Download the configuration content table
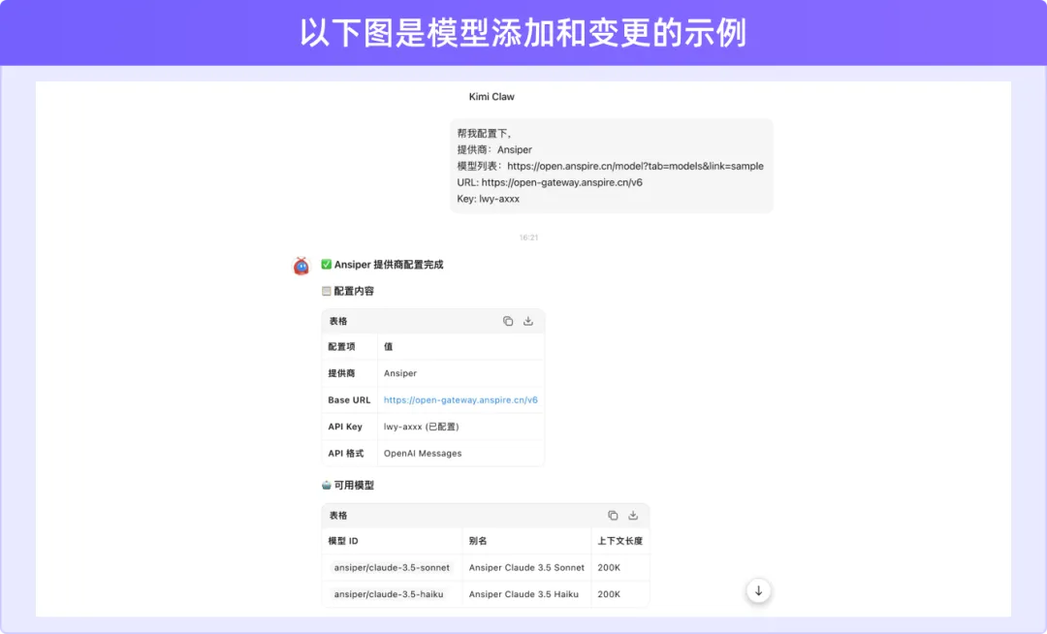 pos(528,321)
